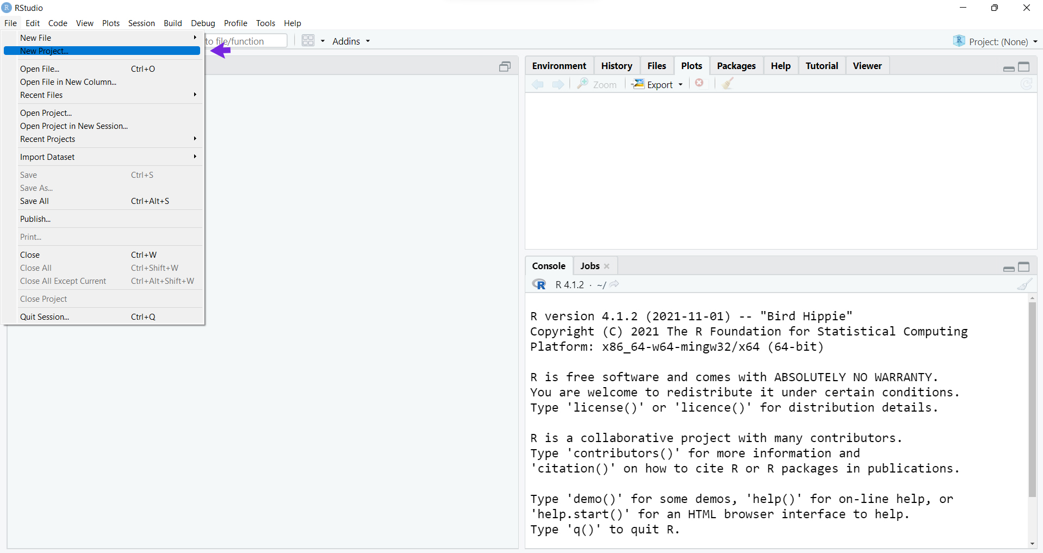Choose Open File in New Column...
The height and width of the screenshot is (553, 1043).
[x=103, y=82]
